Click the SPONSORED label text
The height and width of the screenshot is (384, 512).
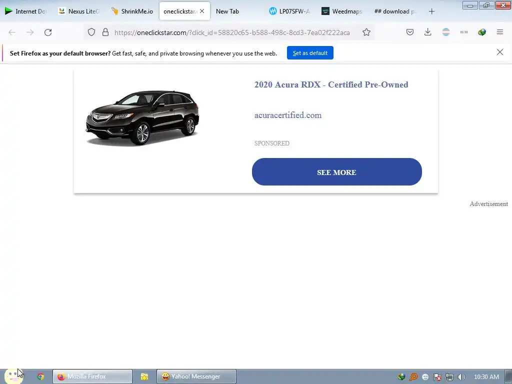coord(271,143)
